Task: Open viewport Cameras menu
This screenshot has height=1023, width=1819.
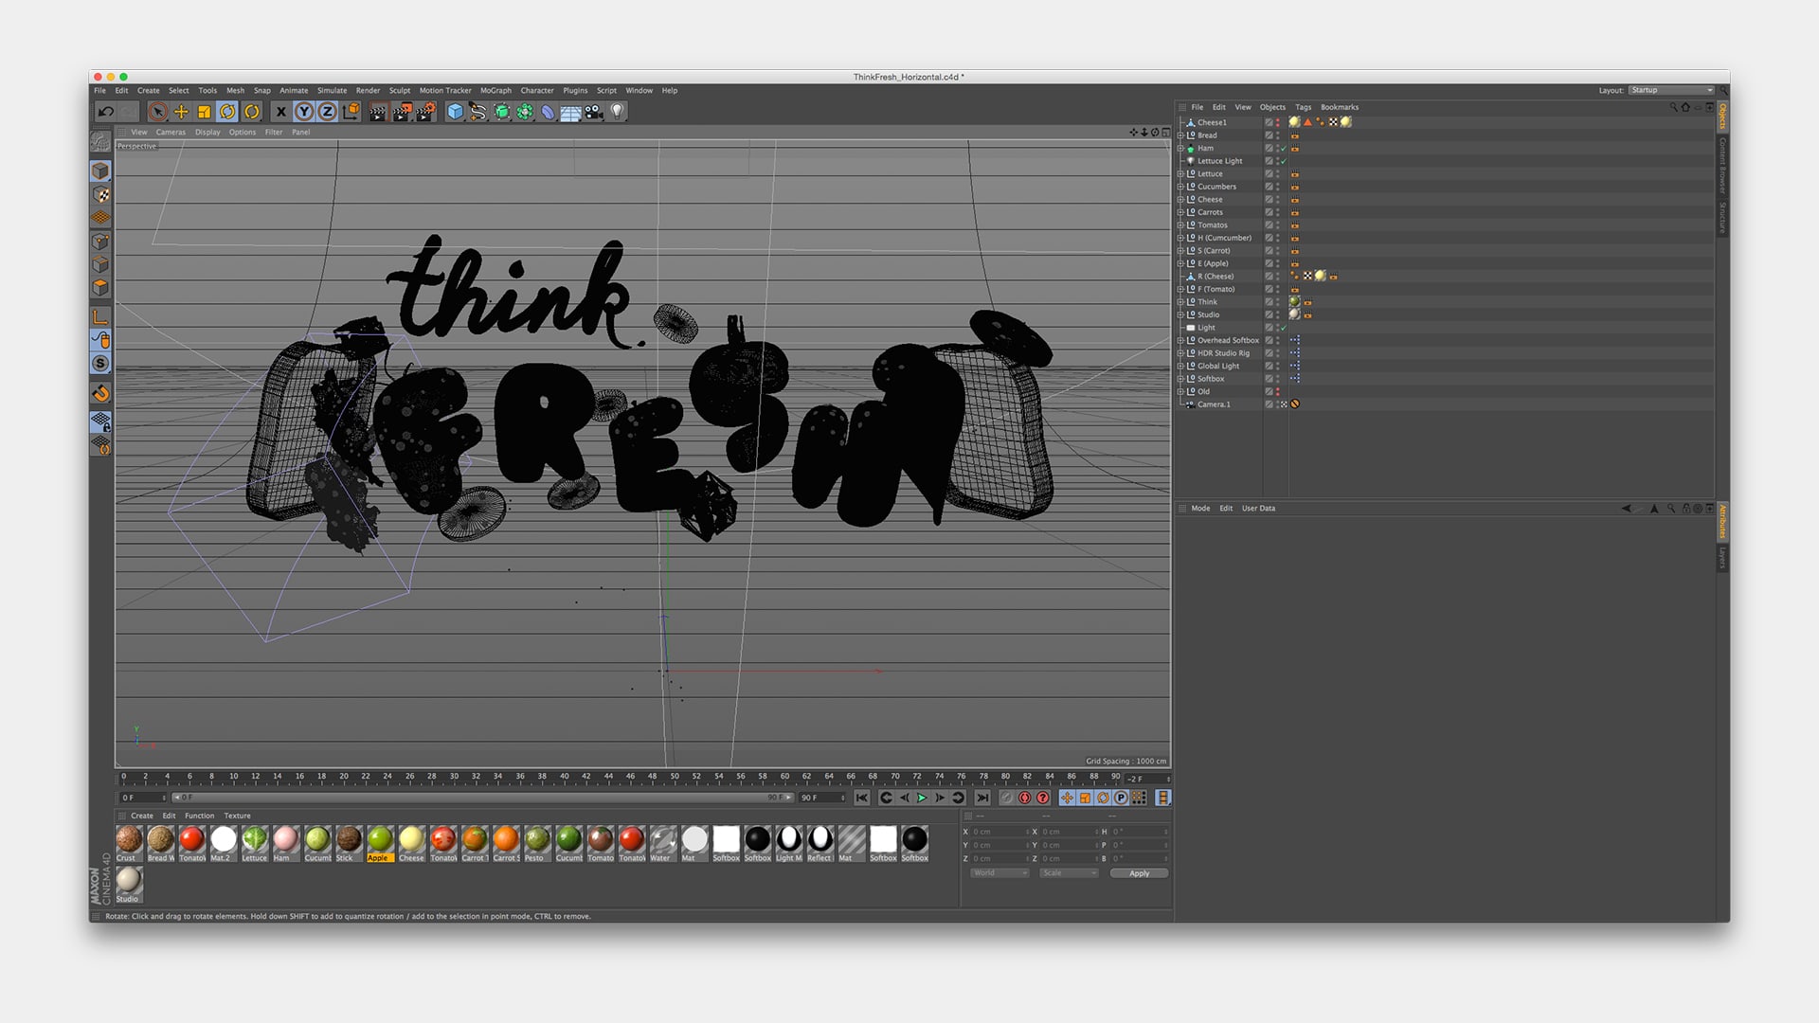Action: [x=171, y=133]
